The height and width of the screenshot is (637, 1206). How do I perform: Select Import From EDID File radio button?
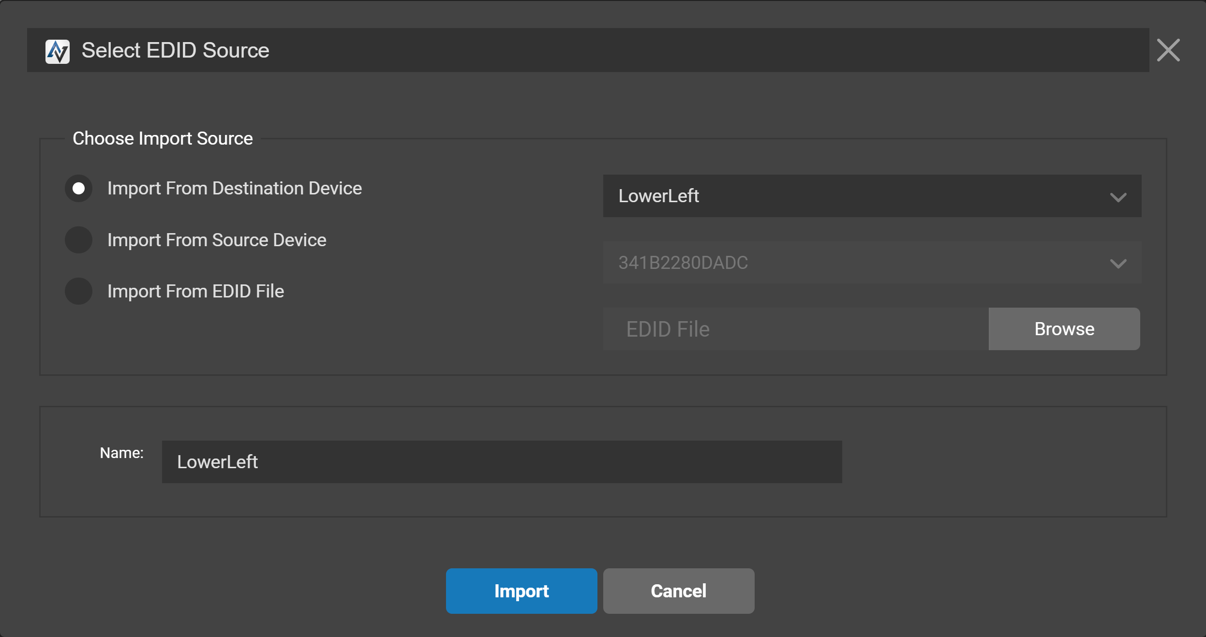coord(79,291)
